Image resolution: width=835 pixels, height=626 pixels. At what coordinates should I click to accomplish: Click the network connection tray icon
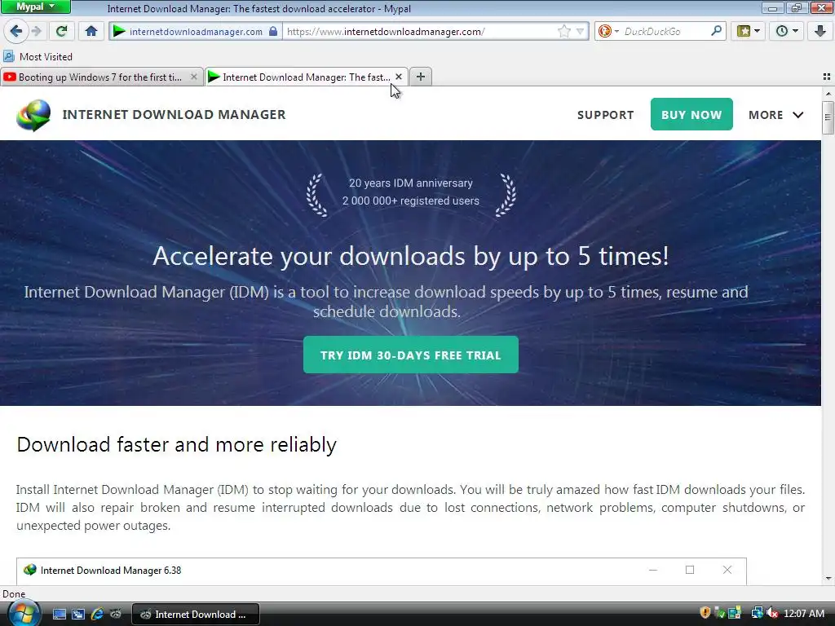coord(757,613)
